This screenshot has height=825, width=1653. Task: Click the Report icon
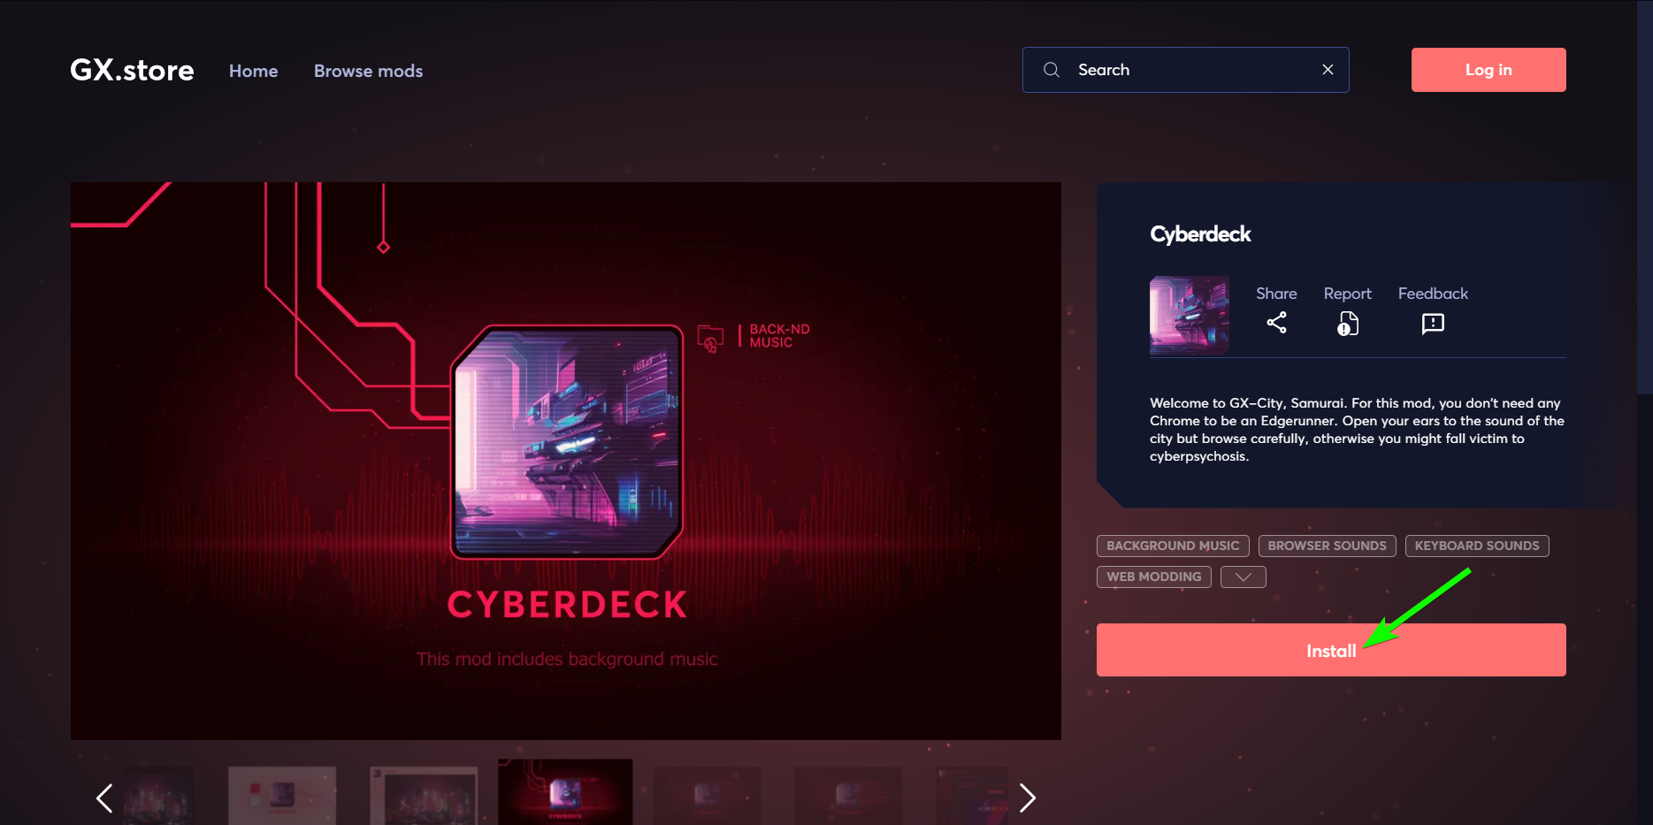pos(1347,324)
